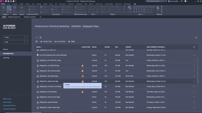Click the Open... button

click(14, 37)
